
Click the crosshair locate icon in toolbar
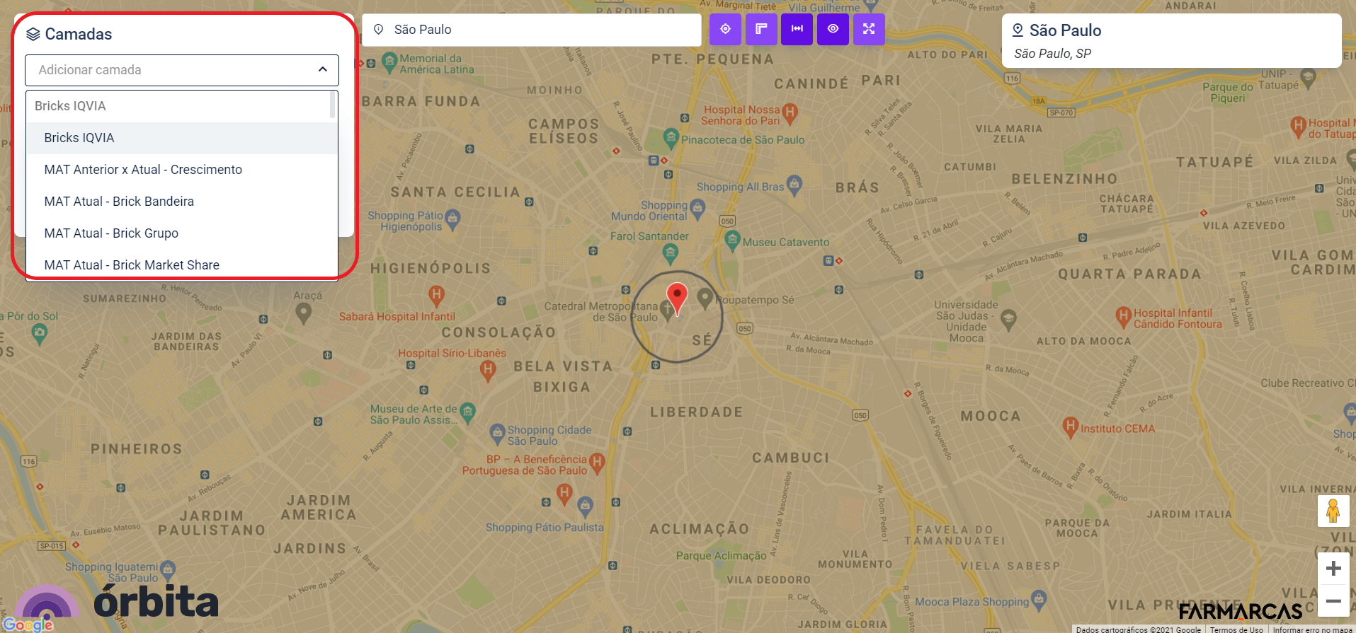pos(725,29)
